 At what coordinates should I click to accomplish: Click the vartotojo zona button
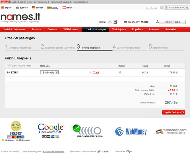(x=173, y=22)
